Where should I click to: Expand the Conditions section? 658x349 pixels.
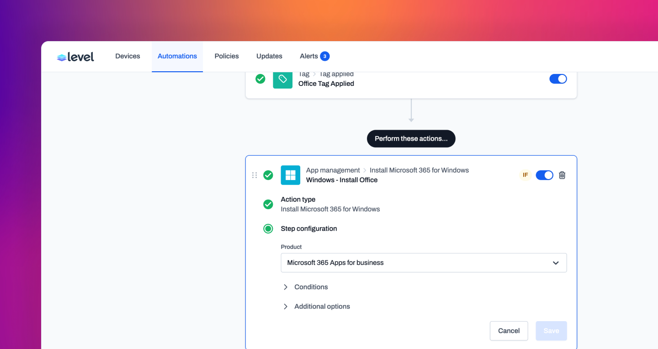click(305, 287)
